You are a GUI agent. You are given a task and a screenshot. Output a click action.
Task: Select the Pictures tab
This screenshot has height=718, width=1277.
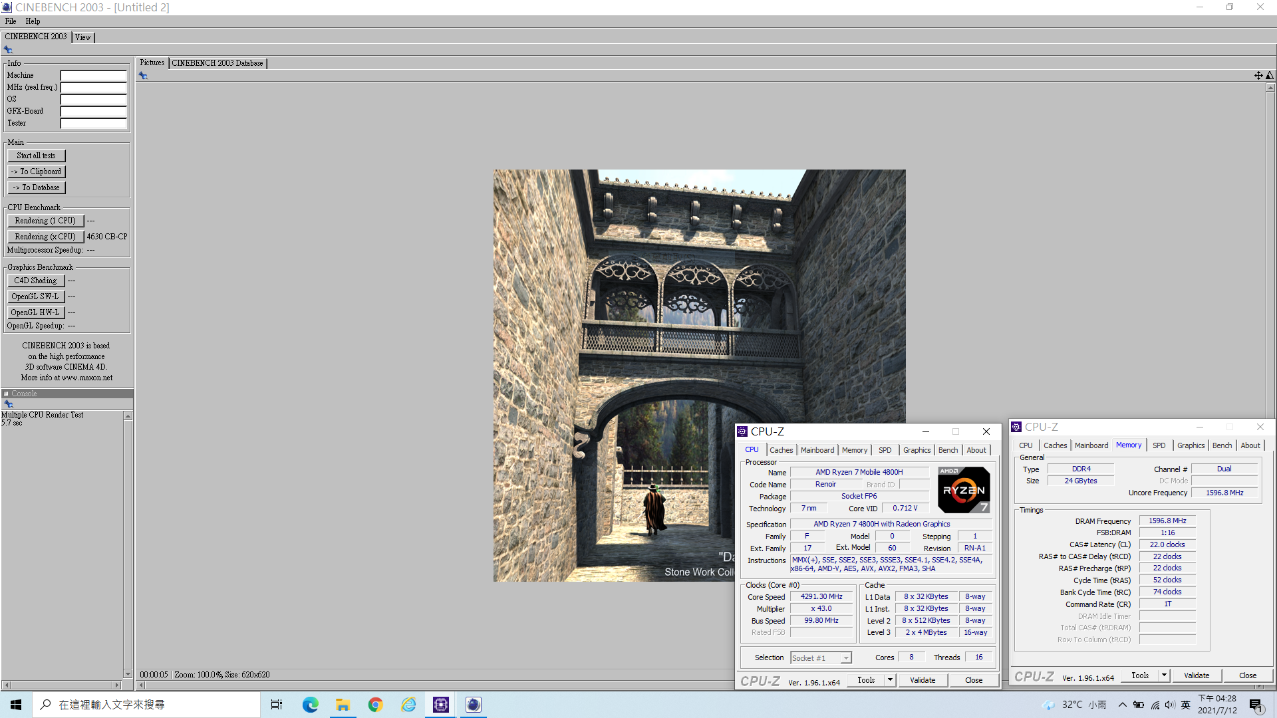[152, 63]
